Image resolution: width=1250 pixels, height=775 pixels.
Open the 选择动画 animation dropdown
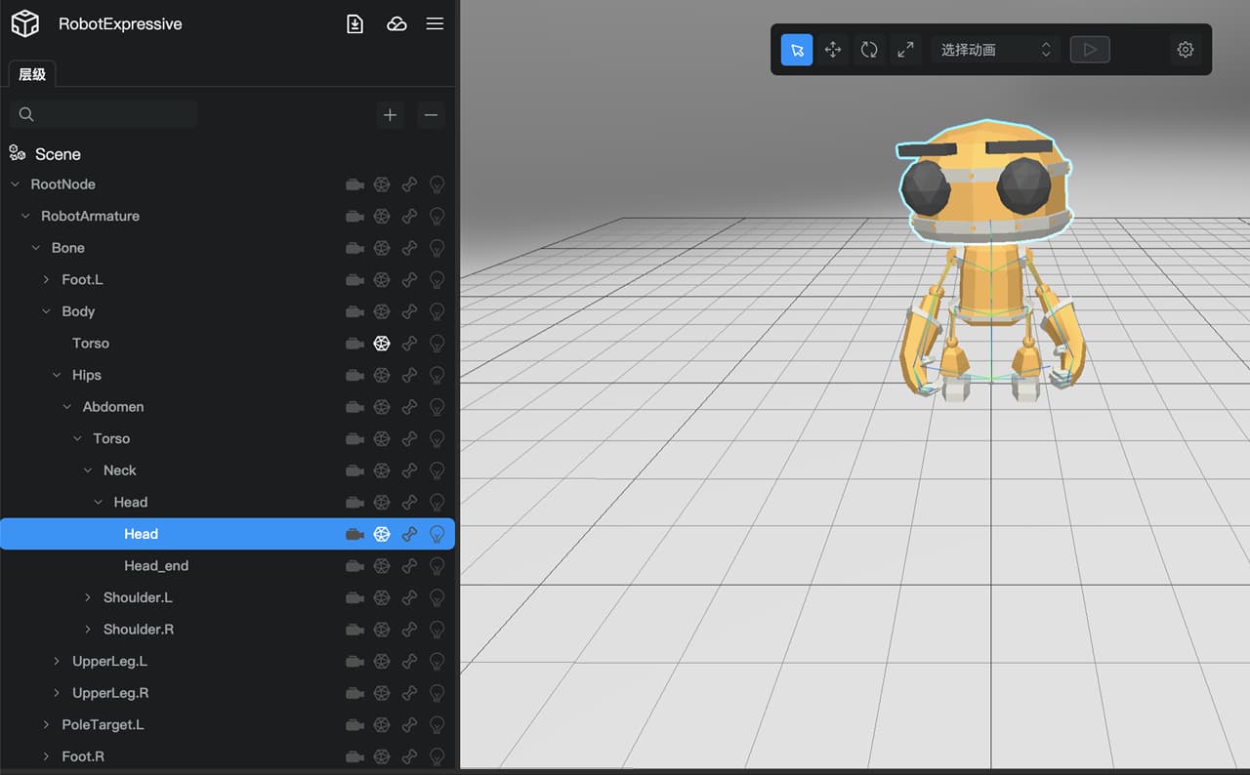(x=995, y=50)
